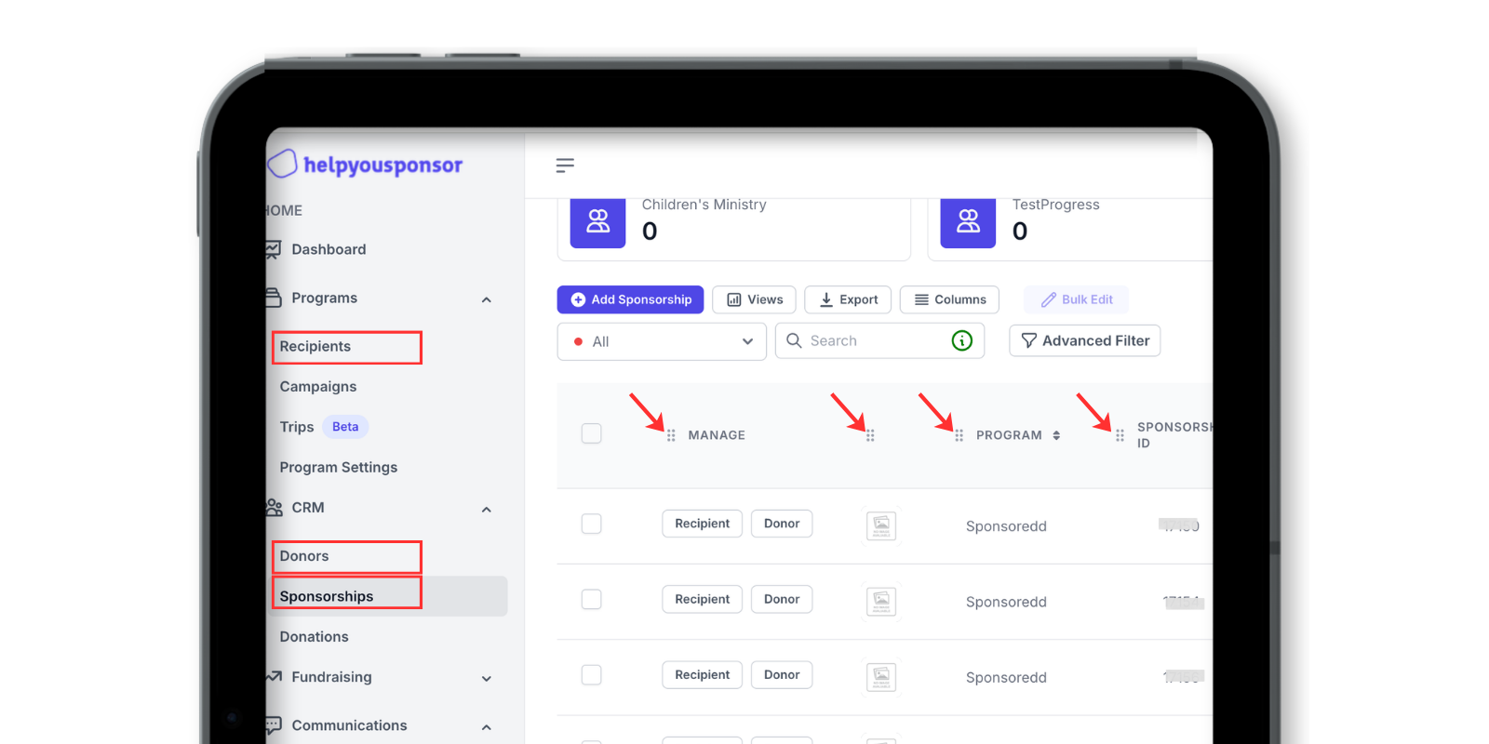Expand the Fundraising sidebar section
The height and width of the screenshot is (744, 1489).
click(486, 679)
